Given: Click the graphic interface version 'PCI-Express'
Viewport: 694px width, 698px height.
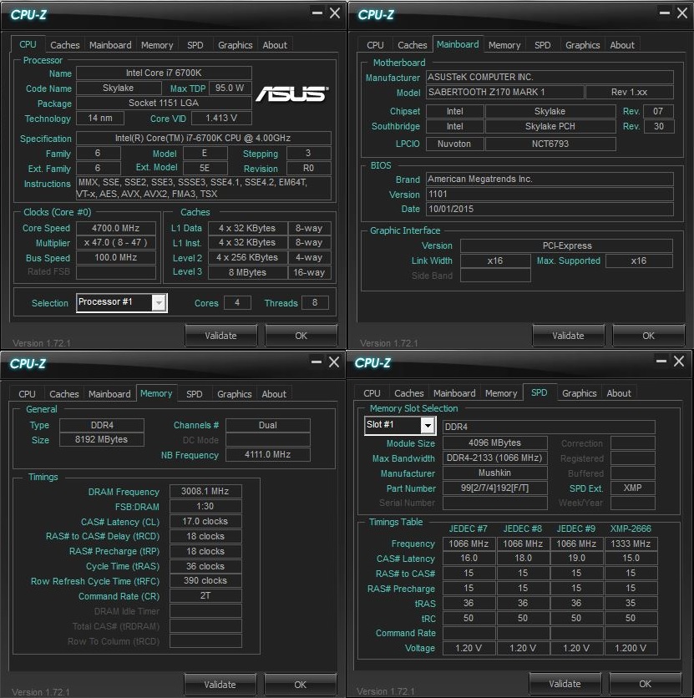Looking at the screenshot, I should pyautogui.click(x=567, y=245).
